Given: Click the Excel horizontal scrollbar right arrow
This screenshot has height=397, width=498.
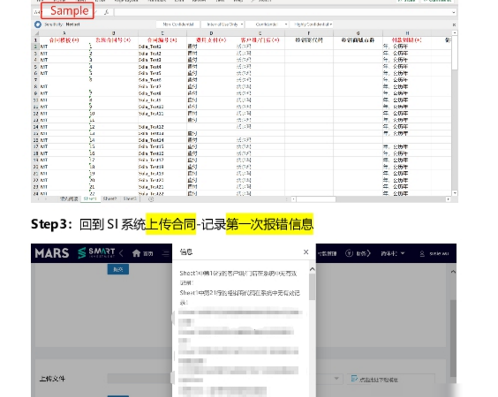Looking at the screenshot, I should [x=448, y=199].
